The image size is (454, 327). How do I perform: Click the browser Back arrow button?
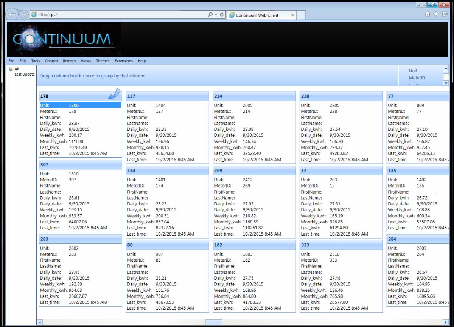(x=12, y=15)
